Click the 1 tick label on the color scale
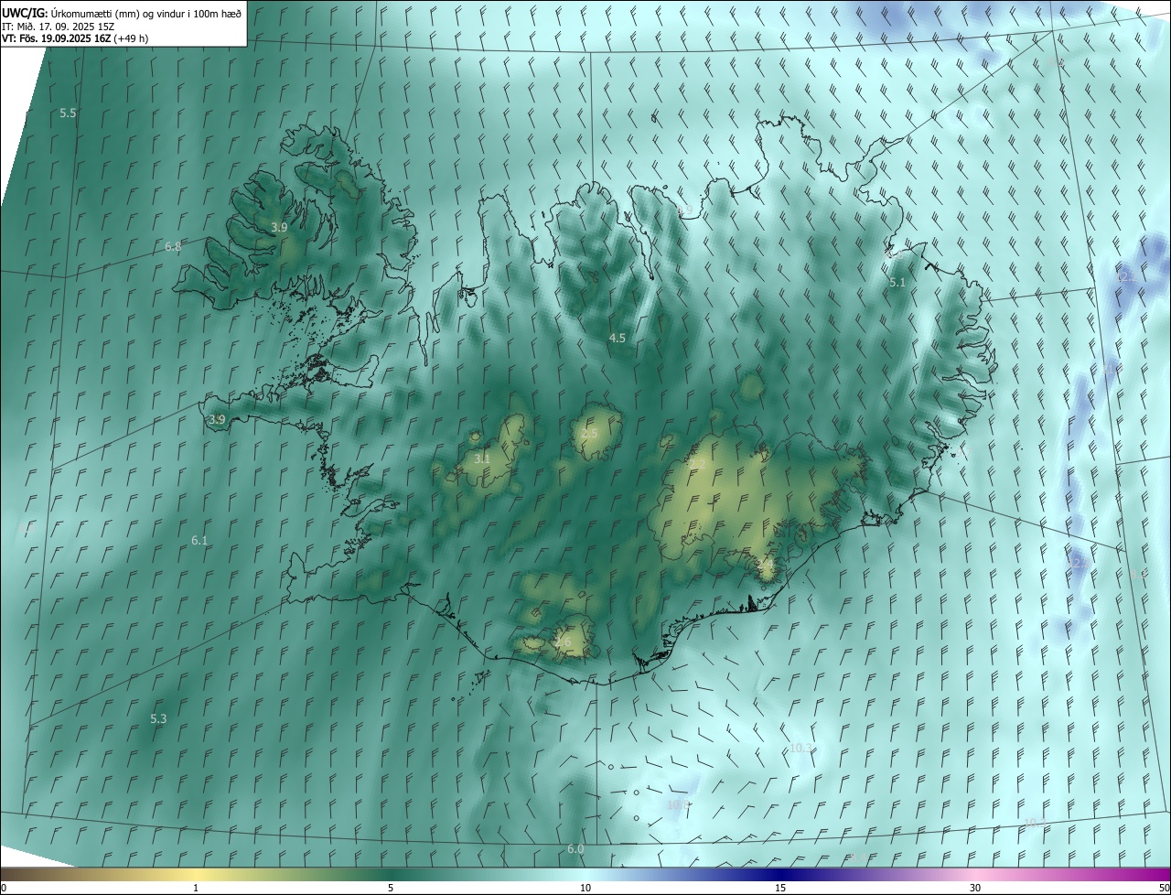This screenshot has width=1171, height=895. coord(196,888)
